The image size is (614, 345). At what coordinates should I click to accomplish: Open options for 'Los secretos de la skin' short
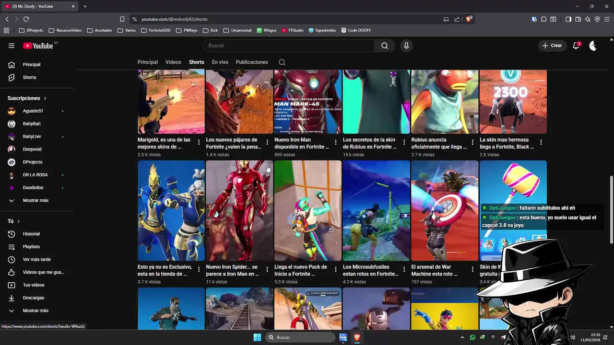(404, 142)
